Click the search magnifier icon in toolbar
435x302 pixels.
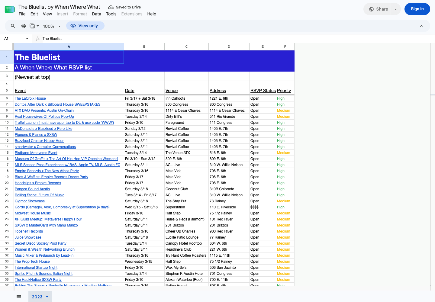pos(13,26)
